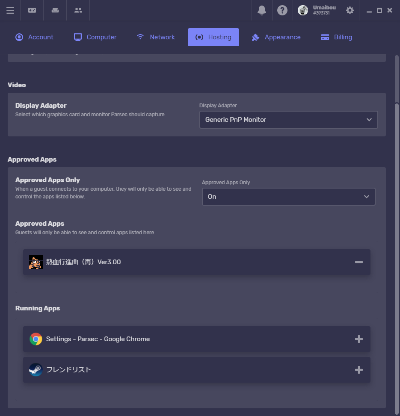Open the Arcade gamepad icon
The width and height of the screenshot is (400, 416).
32,10
